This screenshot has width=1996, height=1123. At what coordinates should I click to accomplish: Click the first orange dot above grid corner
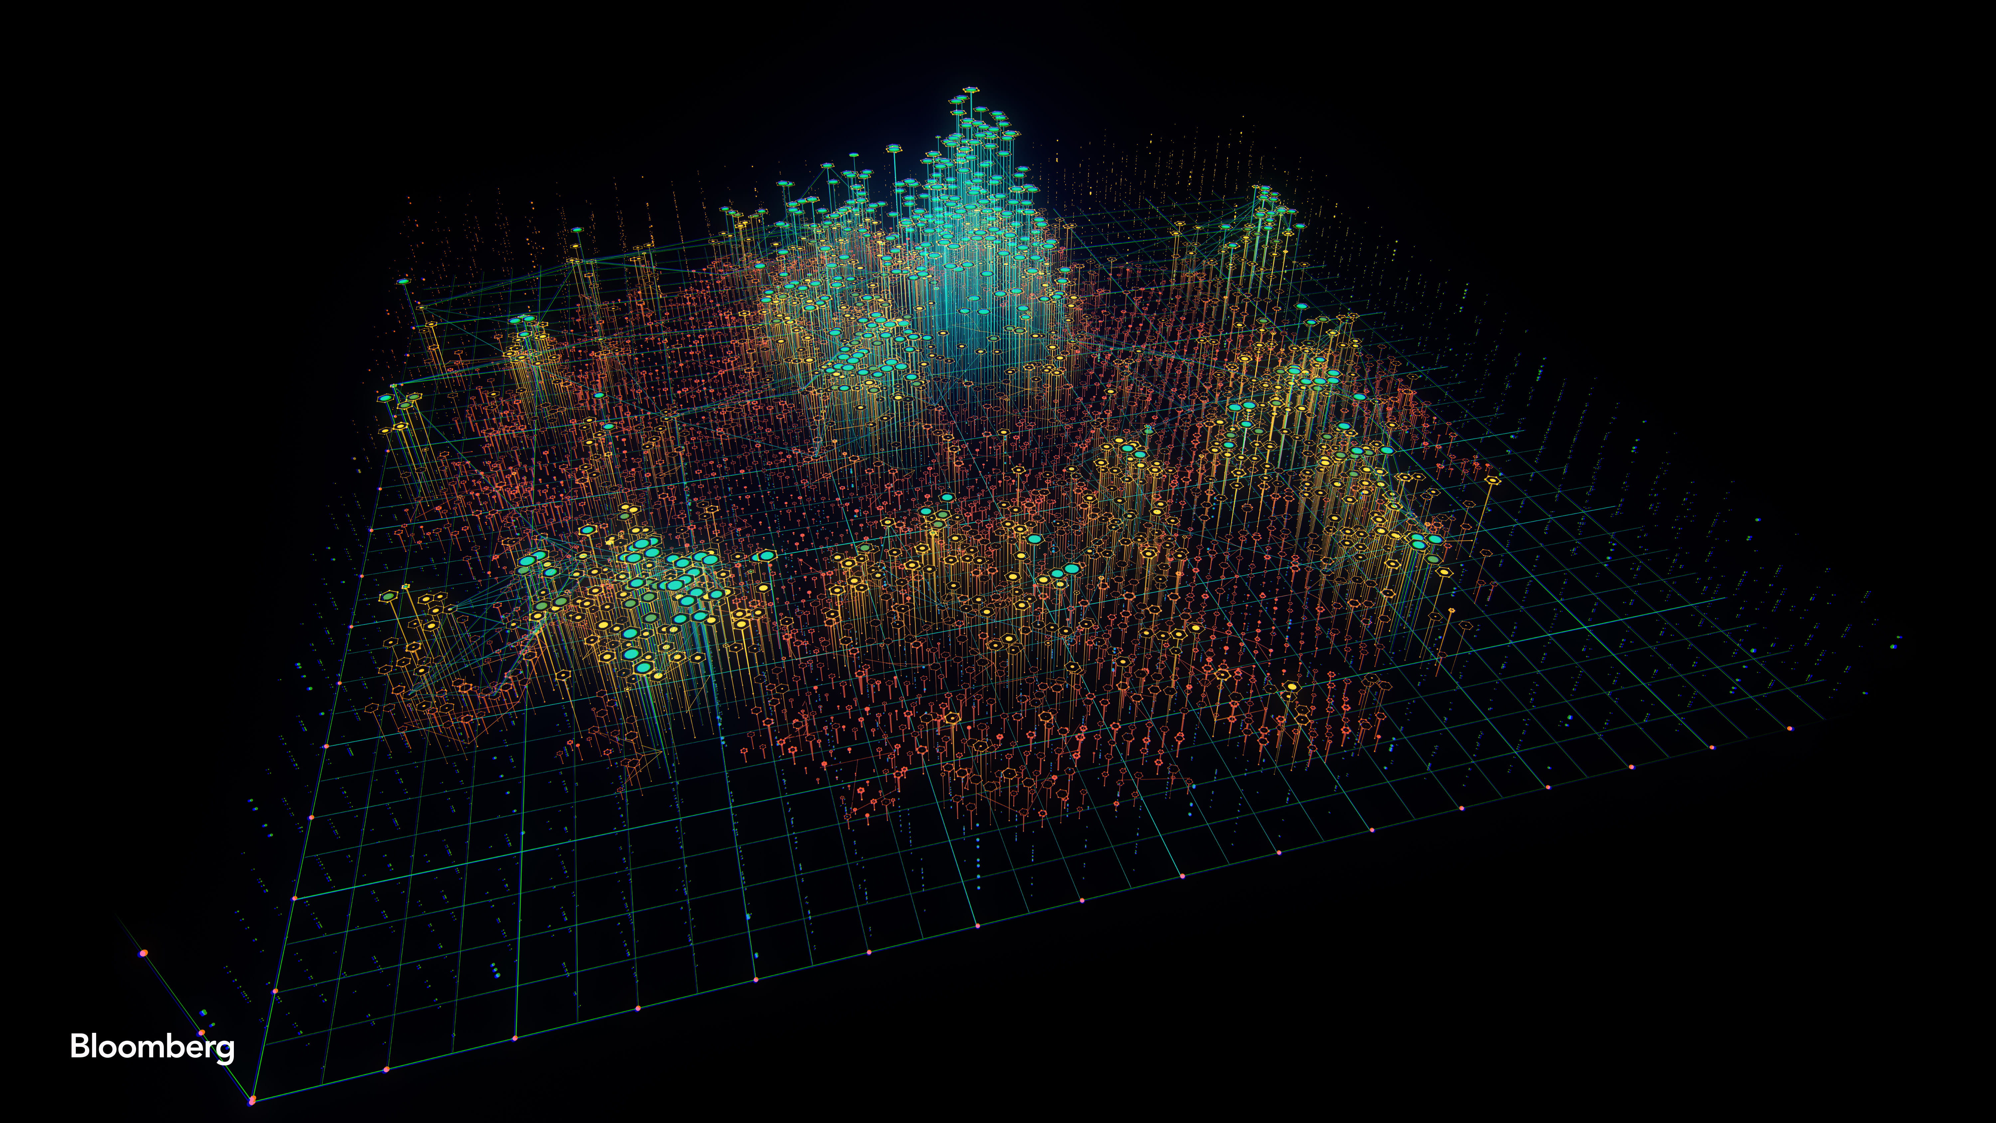coord(275,991)
